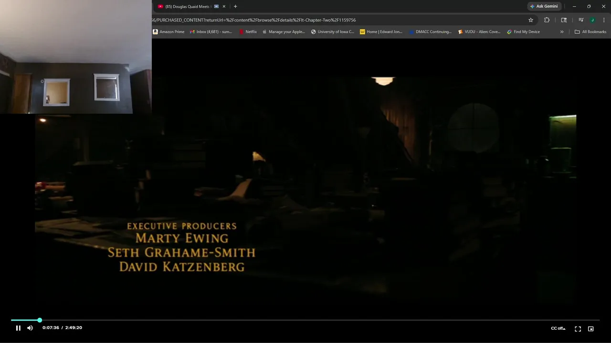
Task: Switch to the Douglas Quaid Meets tab
Action: (188, 7)
